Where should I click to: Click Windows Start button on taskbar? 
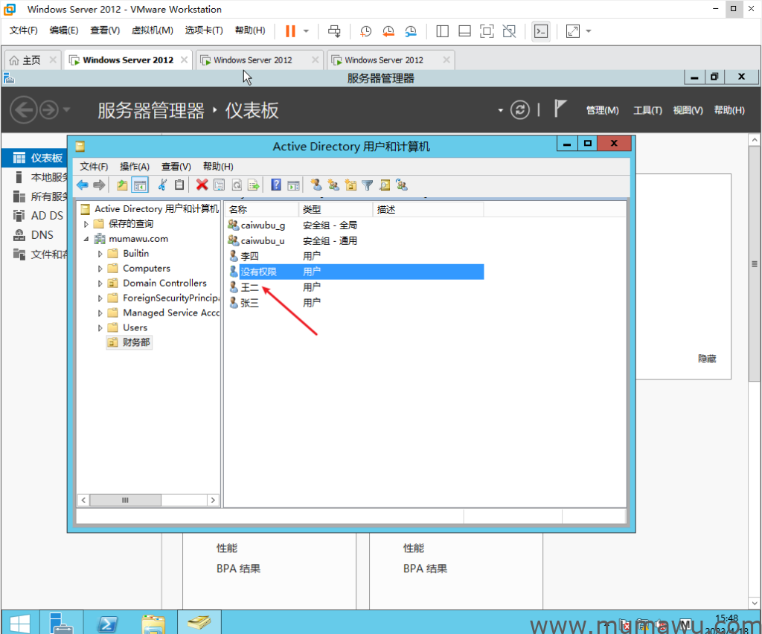click(20, 622)
